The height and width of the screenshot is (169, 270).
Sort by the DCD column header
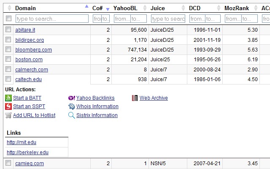(194, 8)
